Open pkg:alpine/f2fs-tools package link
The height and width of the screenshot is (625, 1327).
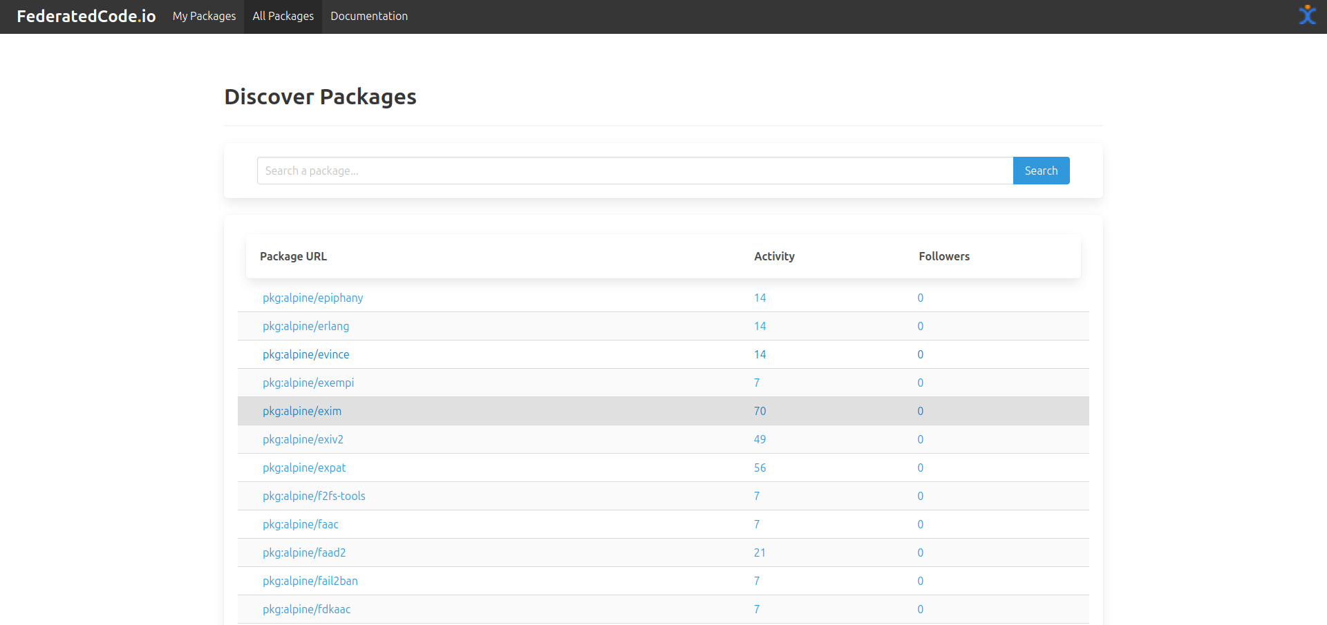[x=314, y=496]
